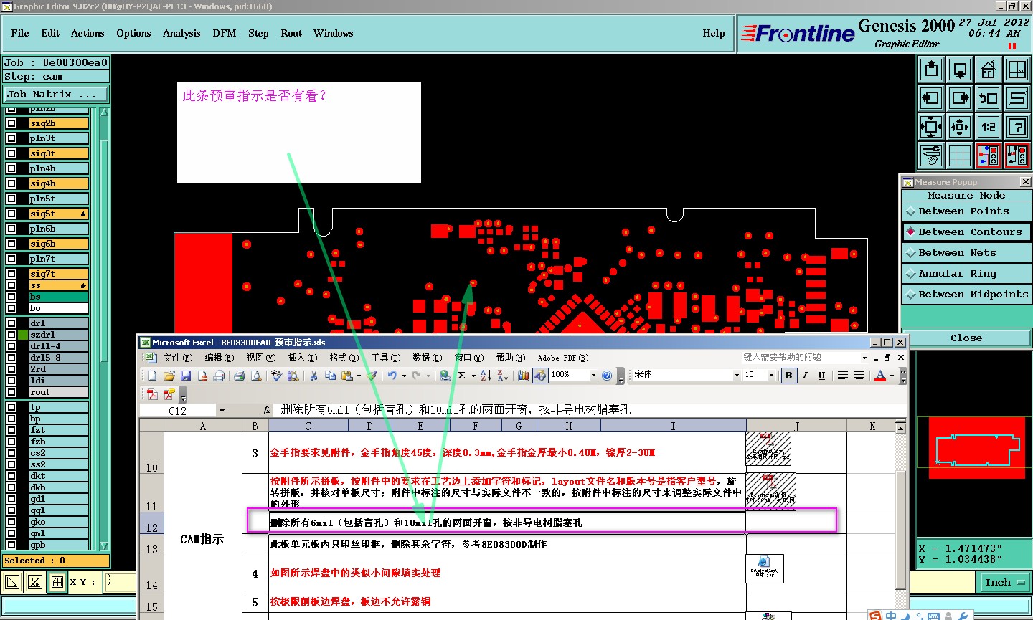Toggle Underline formatting in Excel
Viewport: 1033px width, 620px height.
[821, 376]
